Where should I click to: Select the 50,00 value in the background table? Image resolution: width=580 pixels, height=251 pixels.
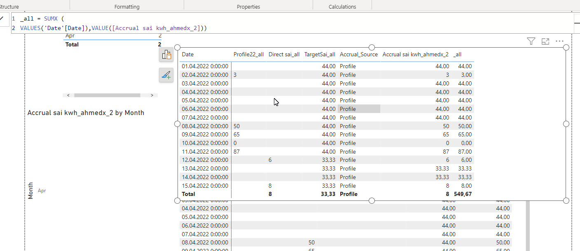coord(503,242)
